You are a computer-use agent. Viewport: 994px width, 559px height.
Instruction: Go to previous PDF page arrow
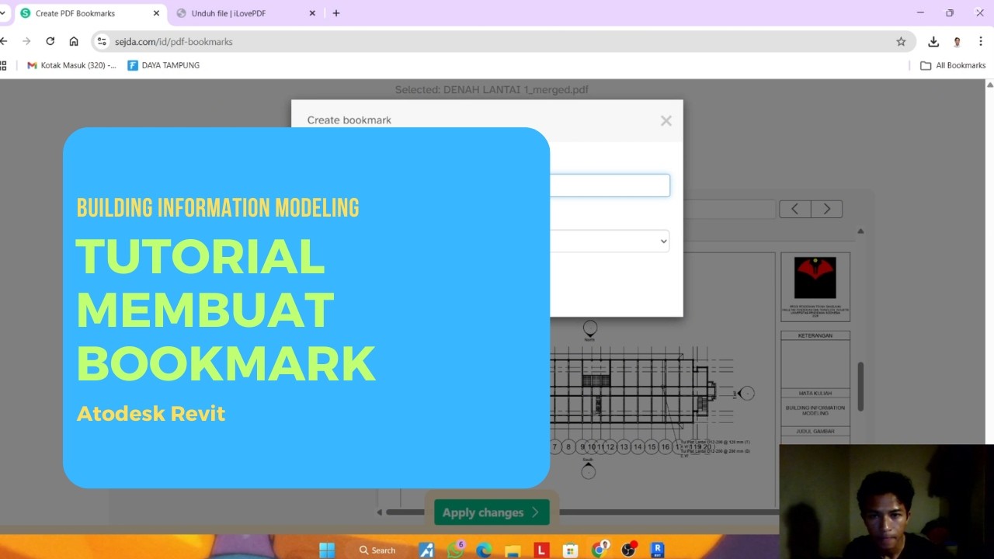pos(795,209)
